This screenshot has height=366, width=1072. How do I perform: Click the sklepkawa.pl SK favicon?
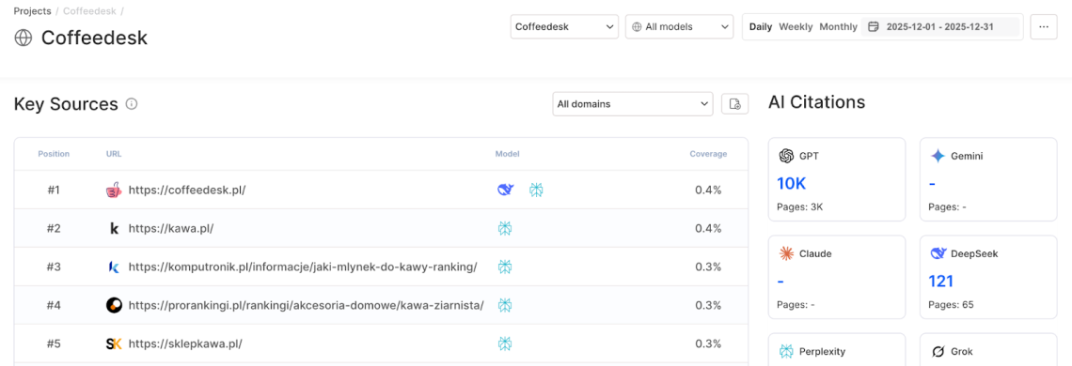pyautogui.click(x=114, y=343)
